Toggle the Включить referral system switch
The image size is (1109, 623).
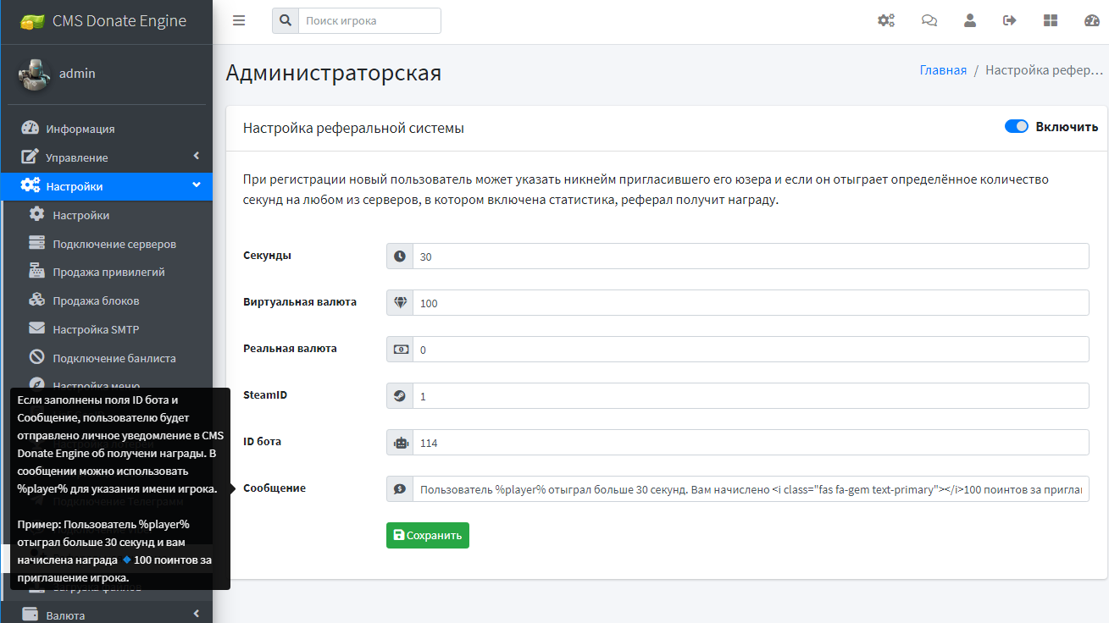pyautogui.click(x=1016, y=127)
